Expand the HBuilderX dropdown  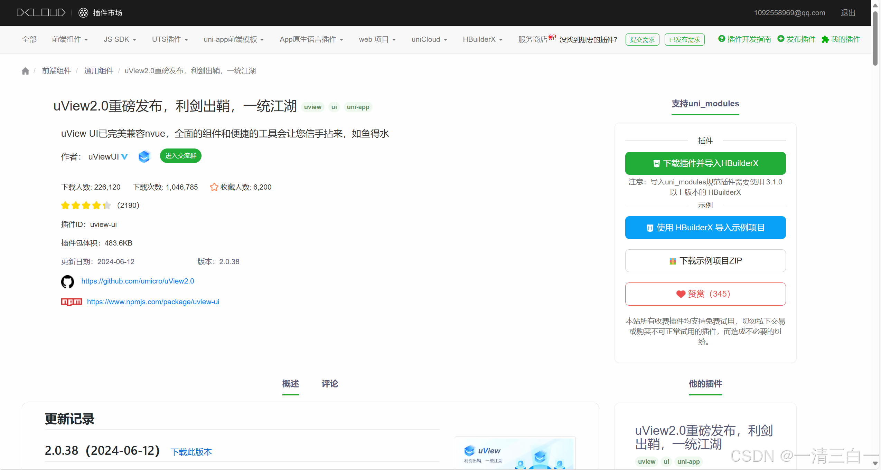point(483,39)
